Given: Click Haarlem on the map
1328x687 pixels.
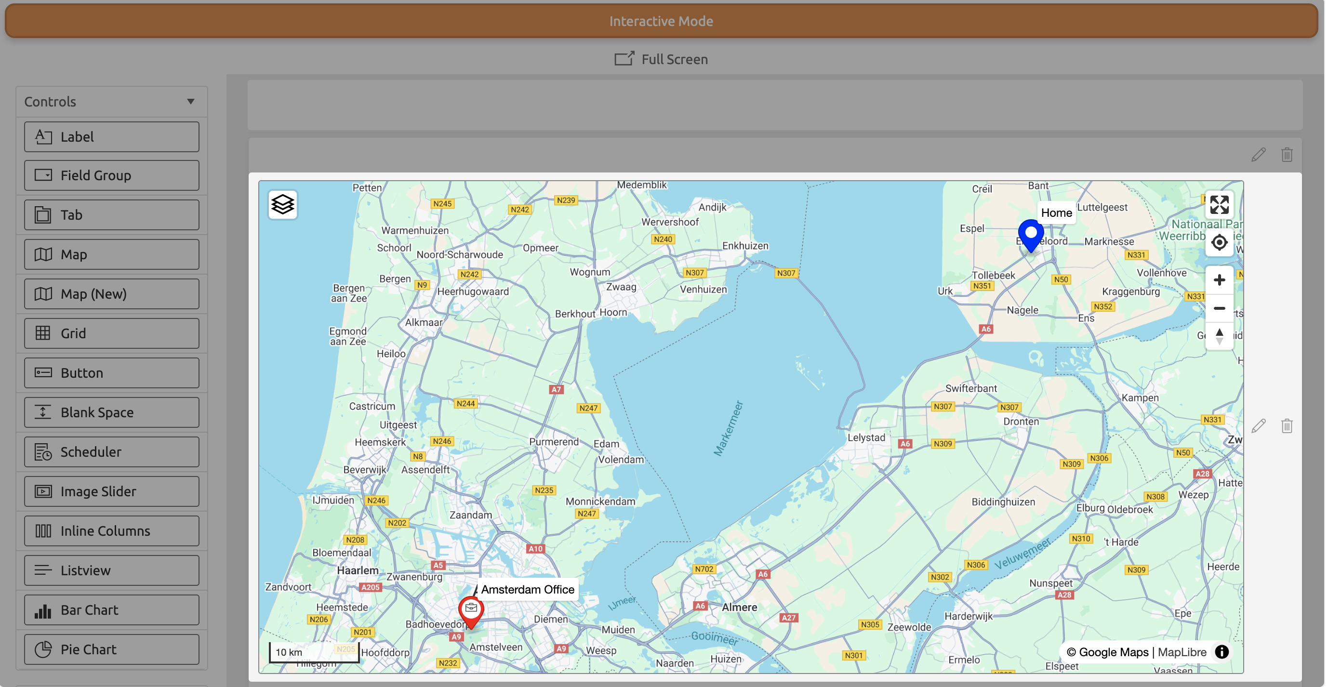Looking at the screenshot, I should [x=357, y=570].
